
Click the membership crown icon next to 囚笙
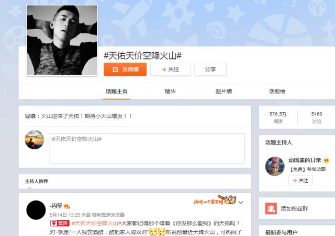(x=67, y=206)
